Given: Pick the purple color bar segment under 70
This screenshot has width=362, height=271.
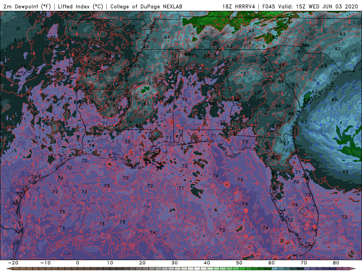Looking at the screenshot, I should [x=307, y=269].
